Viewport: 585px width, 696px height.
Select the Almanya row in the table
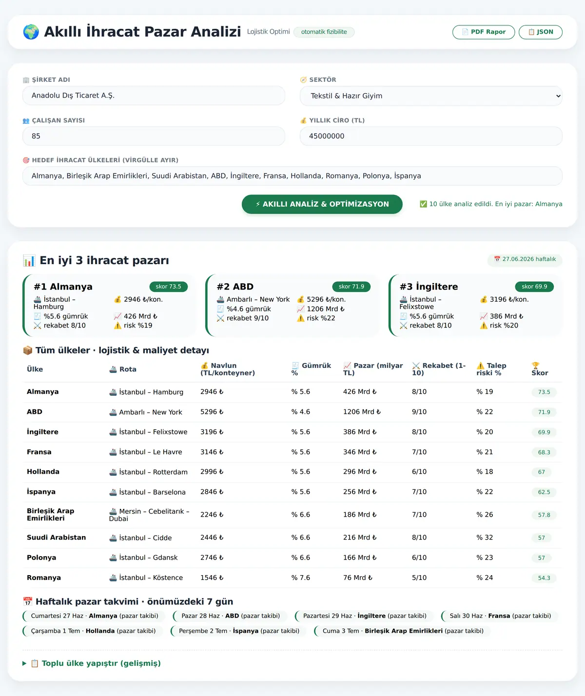tap(292, 392)
